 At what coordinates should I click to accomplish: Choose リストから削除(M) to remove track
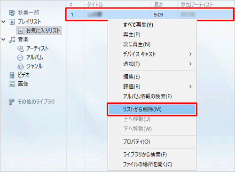(152, 109)
